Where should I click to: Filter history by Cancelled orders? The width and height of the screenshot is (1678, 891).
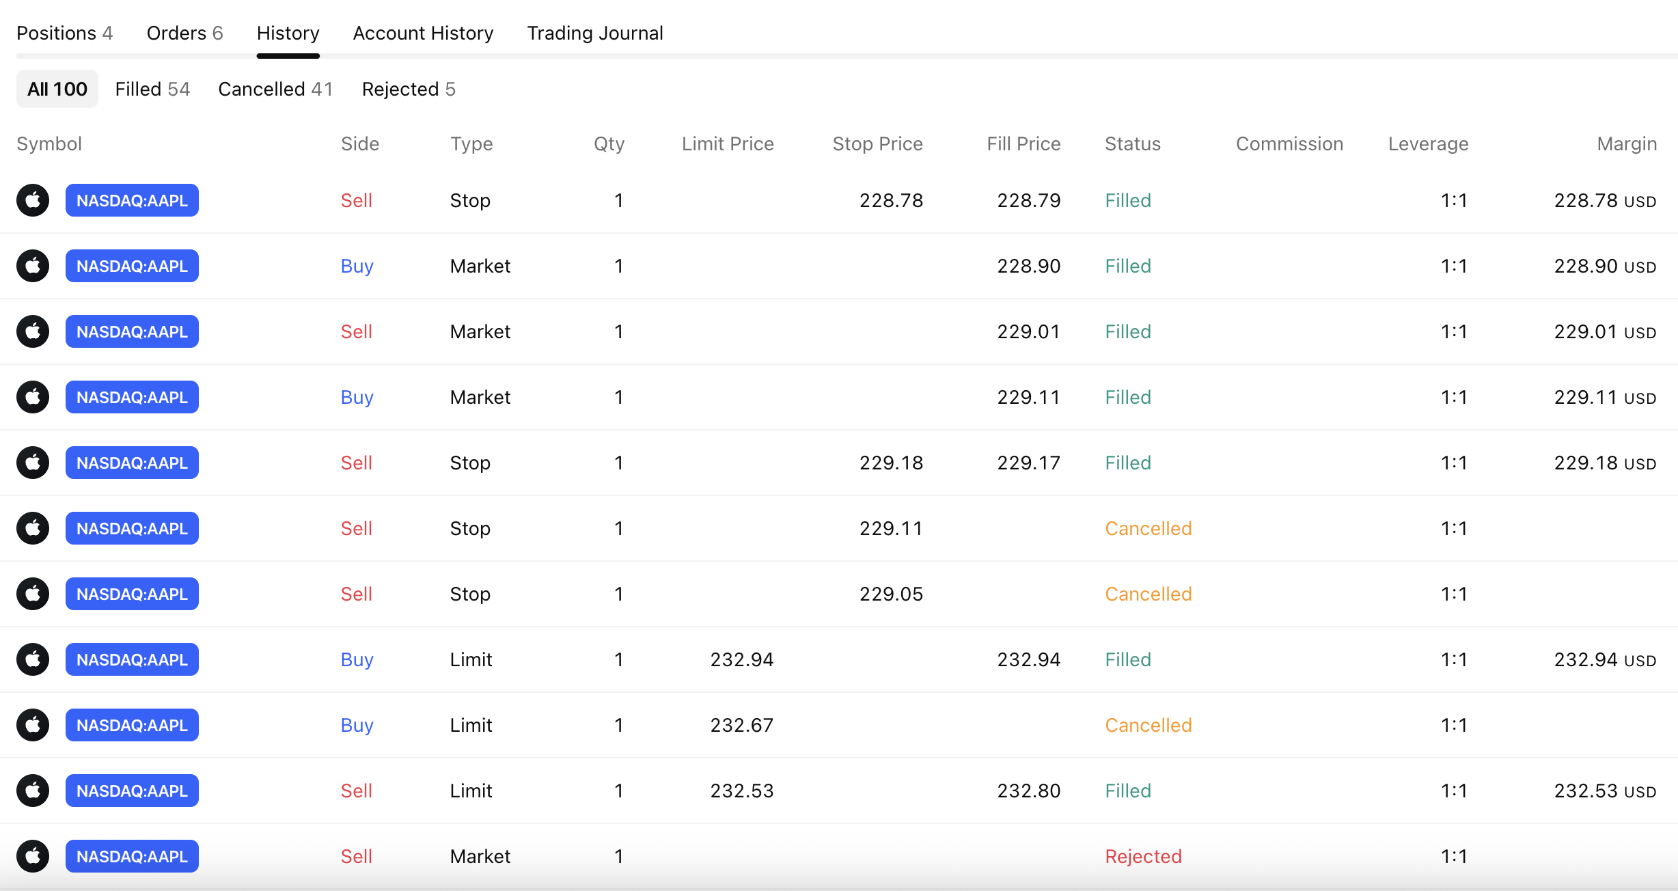point(275,89)
